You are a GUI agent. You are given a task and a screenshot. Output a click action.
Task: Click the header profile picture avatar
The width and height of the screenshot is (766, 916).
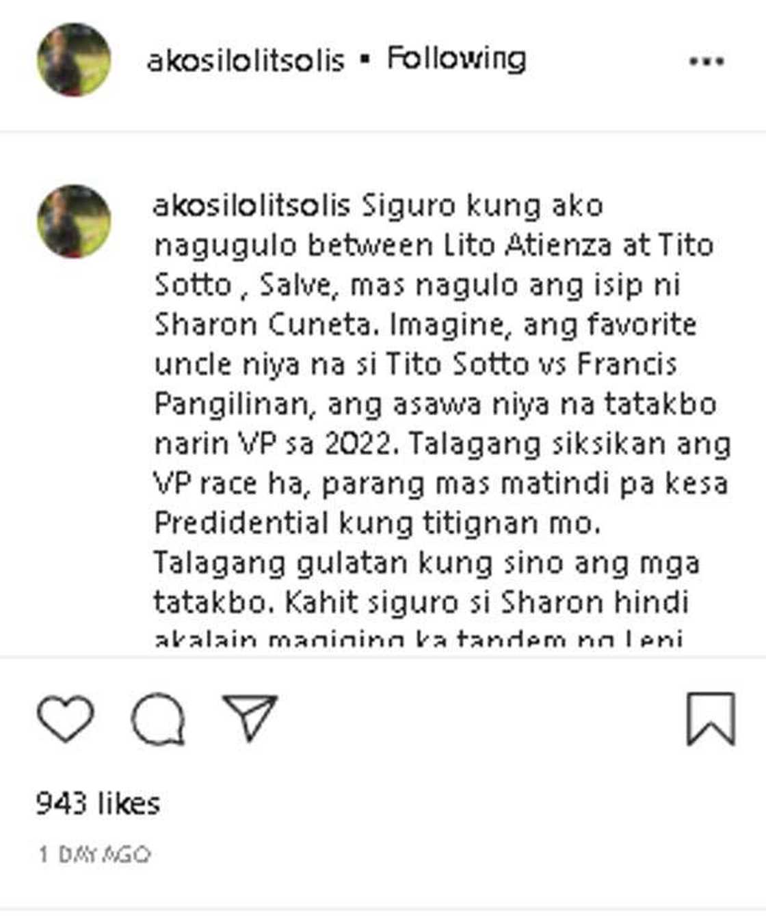point(74,60)
